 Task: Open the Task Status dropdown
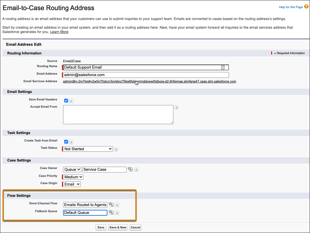tap(87, 149)
